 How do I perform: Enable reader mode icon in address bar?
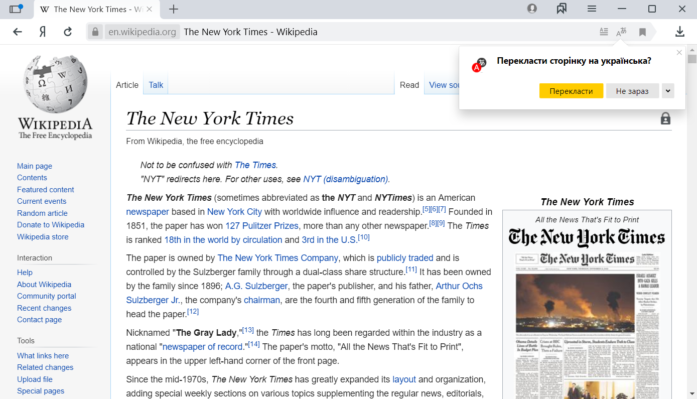coord(604,32)
